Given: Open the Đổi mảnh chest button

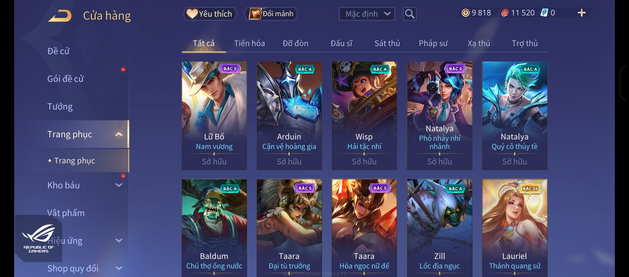Looking at the screenshot, I should point(271,14).
